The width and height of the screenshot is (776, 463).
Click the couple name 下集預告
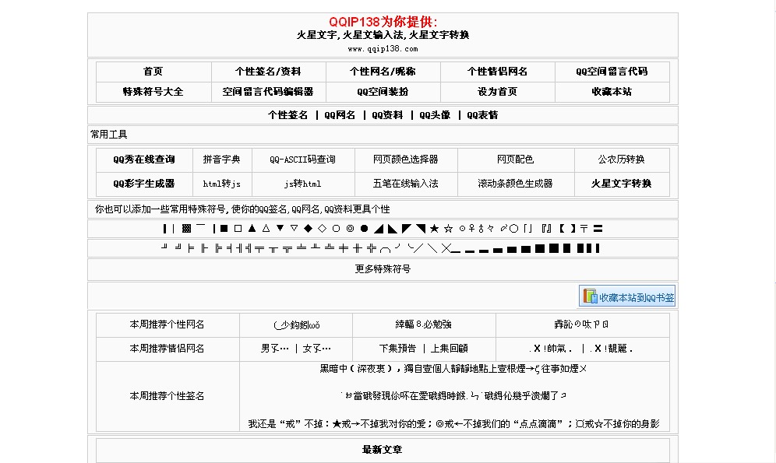(x=397, y=349)
